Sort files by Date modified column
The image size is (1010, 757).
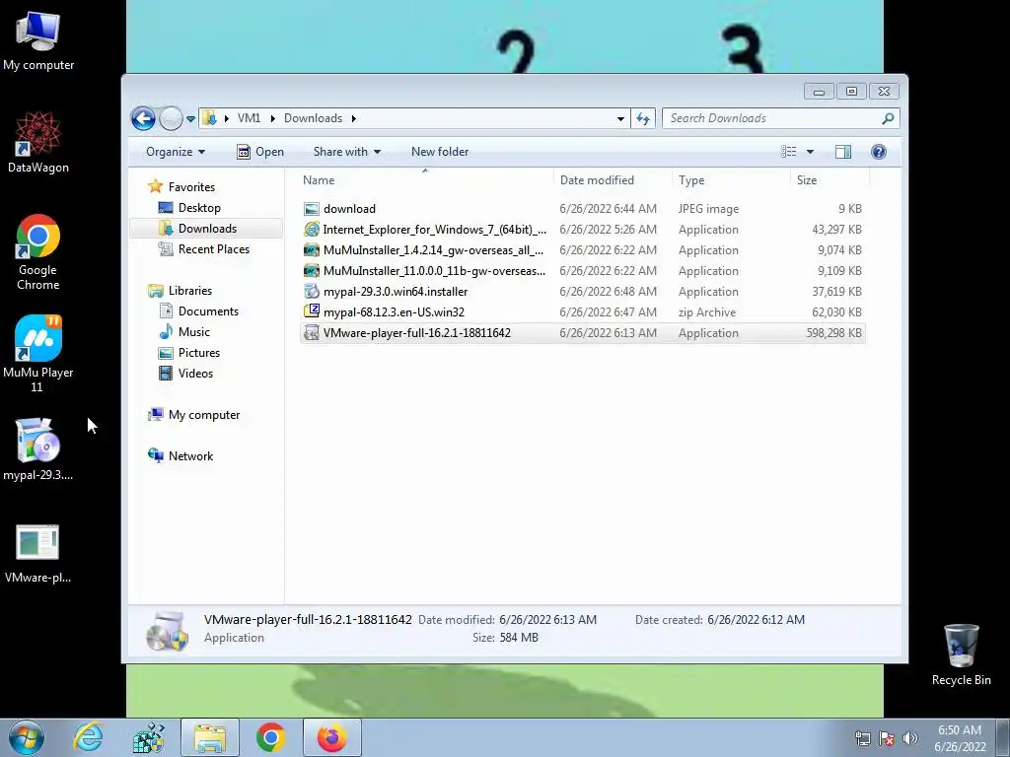pyautogui.click(x=612, y=180)
